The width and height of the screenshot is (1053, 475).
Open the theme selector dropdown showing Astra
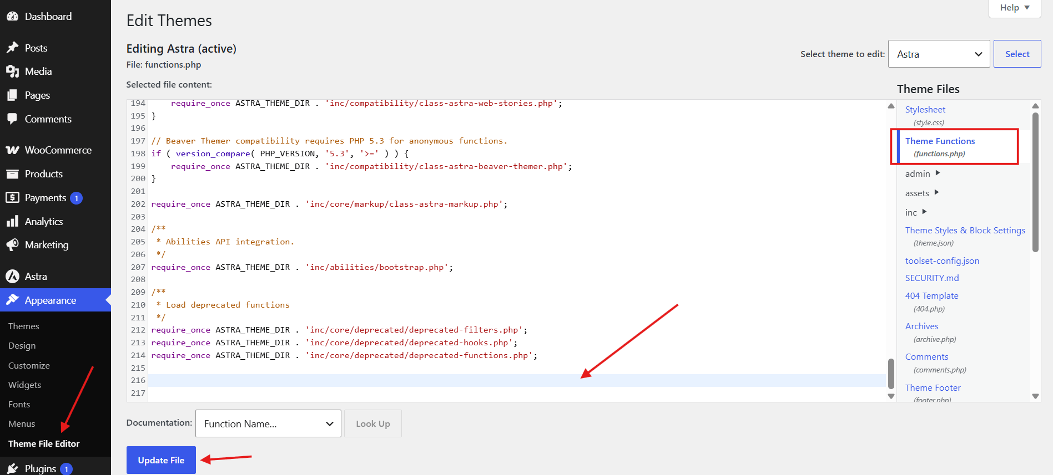939,54
